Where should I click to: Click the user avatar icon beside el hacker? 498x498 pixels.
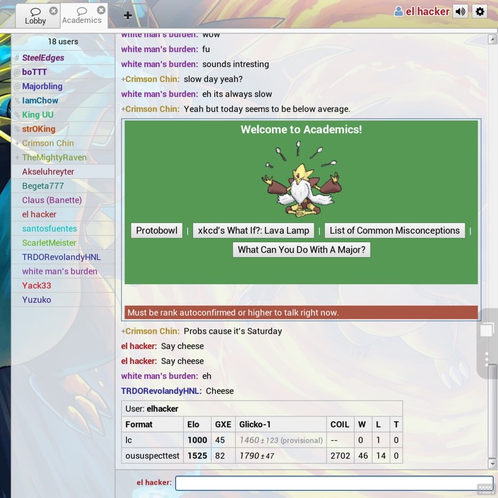click(398, 11)
